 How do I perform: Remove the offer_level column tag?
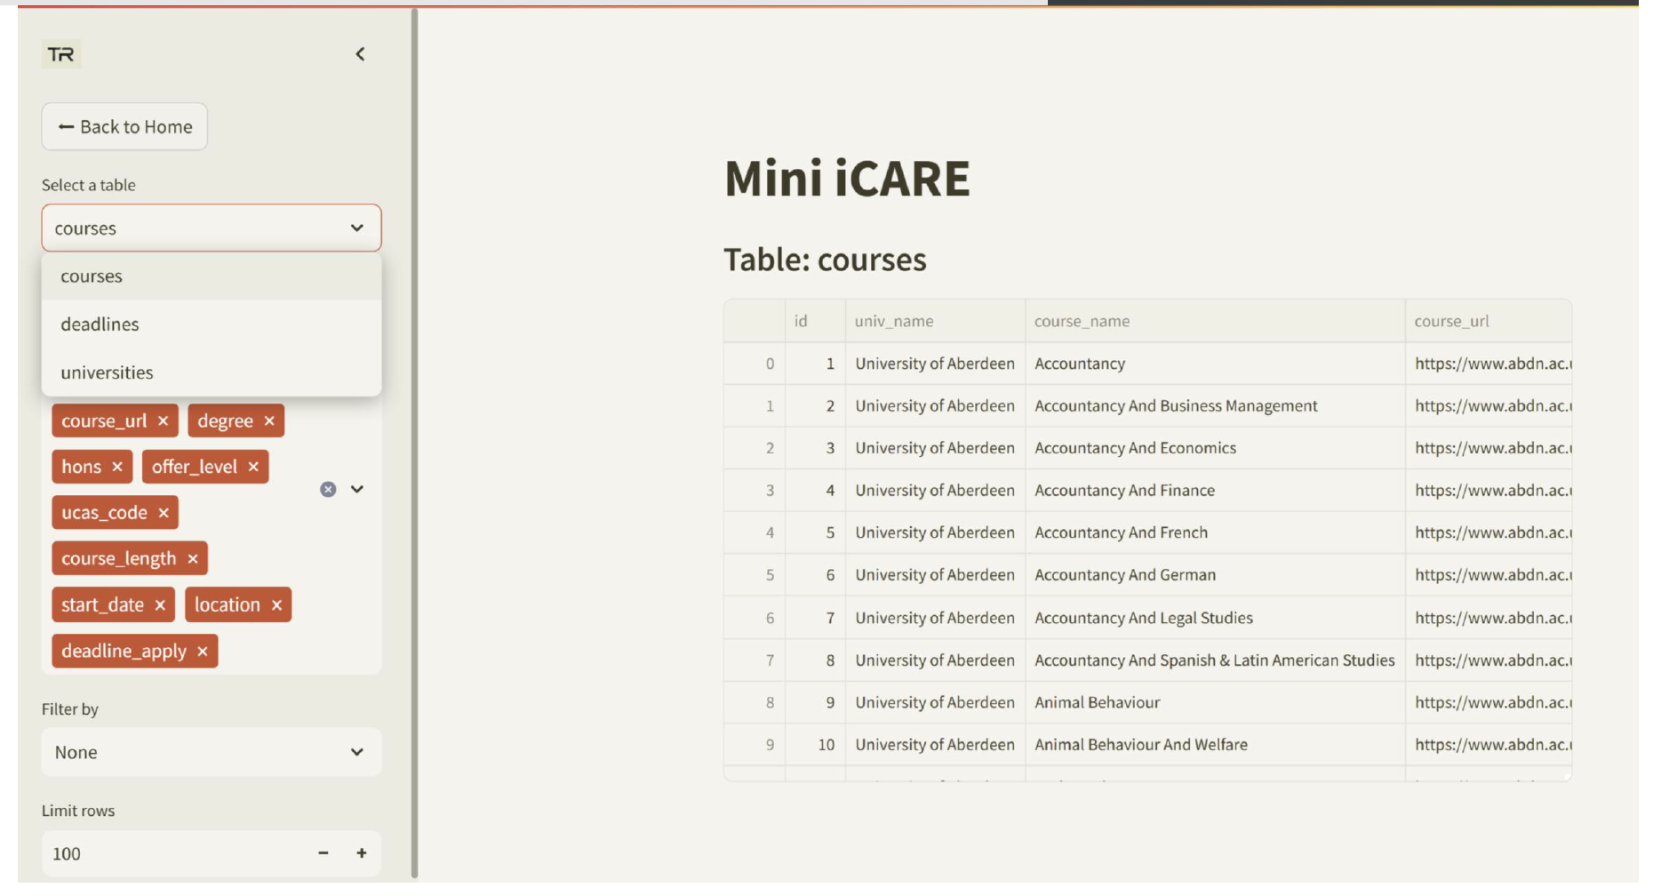[253, 468]
